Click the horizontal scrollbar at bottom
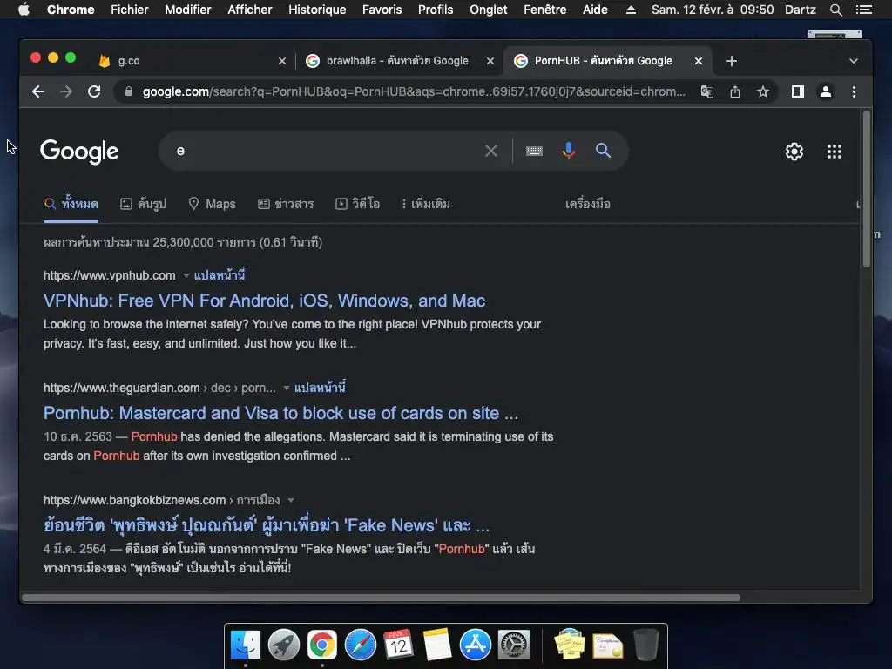The height and width of the screenshot is (669, 892). click(x=382, y=598)
